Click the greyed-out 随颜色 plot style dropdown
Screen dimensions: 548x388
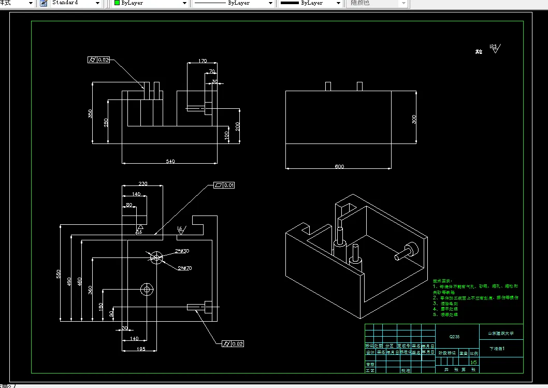click(377, 3)
